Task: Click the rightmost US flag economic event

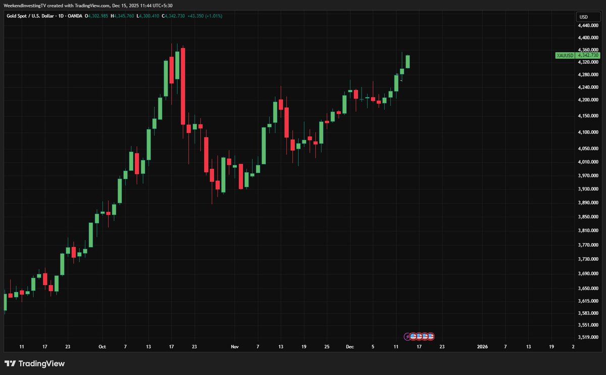Action: 431,336
